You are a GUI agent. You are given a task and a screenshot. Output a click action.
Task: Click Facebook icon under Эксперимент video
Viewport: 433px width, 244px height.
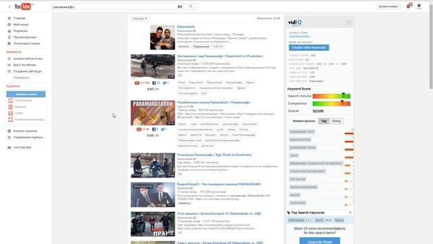click(x=154, y=83)
